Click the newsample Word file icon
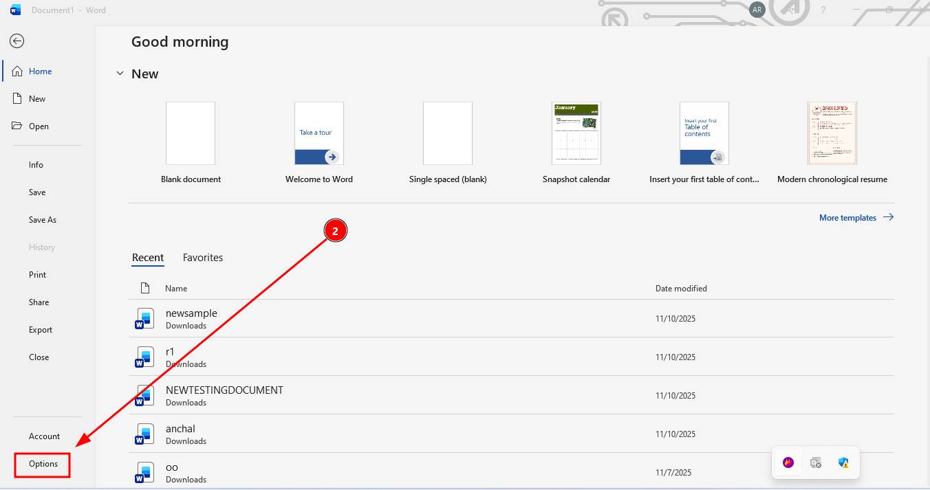The width and height of the screenshot is (930, 490). (144, 319)
